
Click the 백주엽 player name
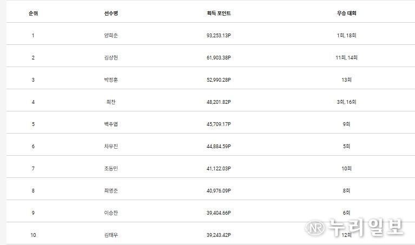click(111, 124)
